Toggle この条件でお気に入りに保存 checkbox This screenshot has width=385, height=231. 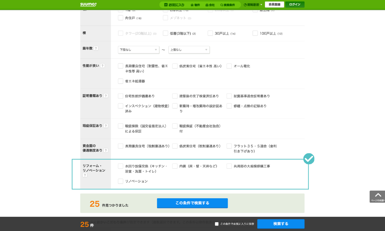pyautogui.click(x=216, y=224)
